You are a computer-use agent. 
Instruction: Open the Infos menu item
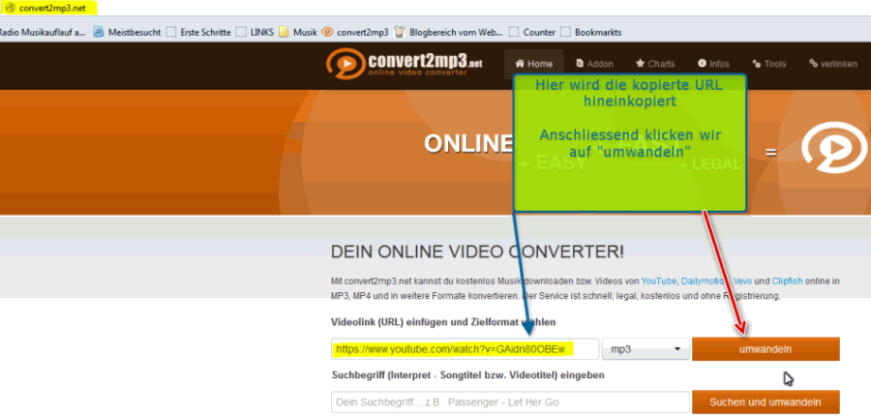click(713, 64)
